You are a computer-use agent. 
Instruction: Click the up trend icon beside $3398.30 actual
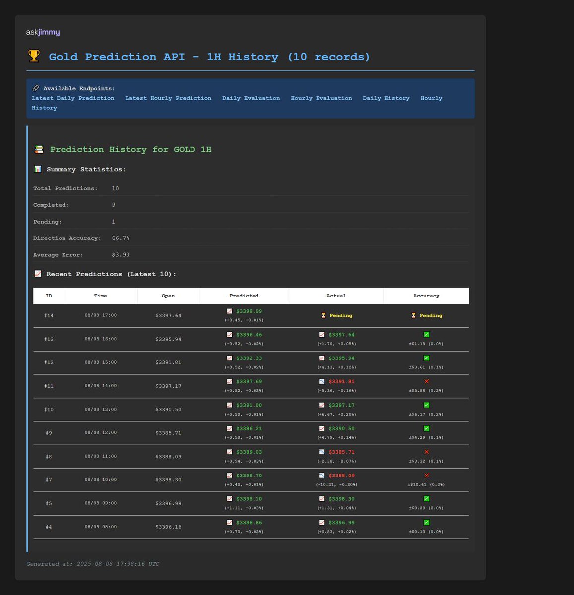[x=322, y=499]
